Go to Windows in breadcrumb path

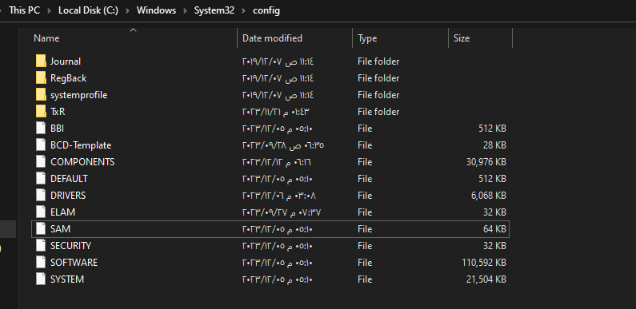coord(156,10)
